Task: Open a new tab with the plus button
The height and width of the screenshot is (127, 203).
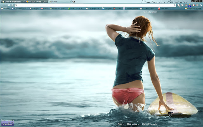Action: point(74,2)
